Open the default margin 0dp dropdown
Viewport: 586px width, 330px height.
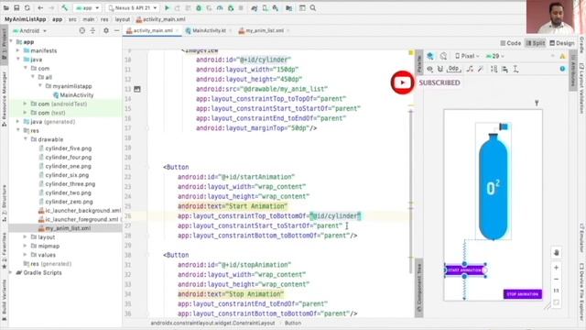[x=454, y=69]
